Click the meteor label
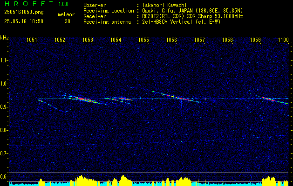Screen dimensions: 293x186 66,14
